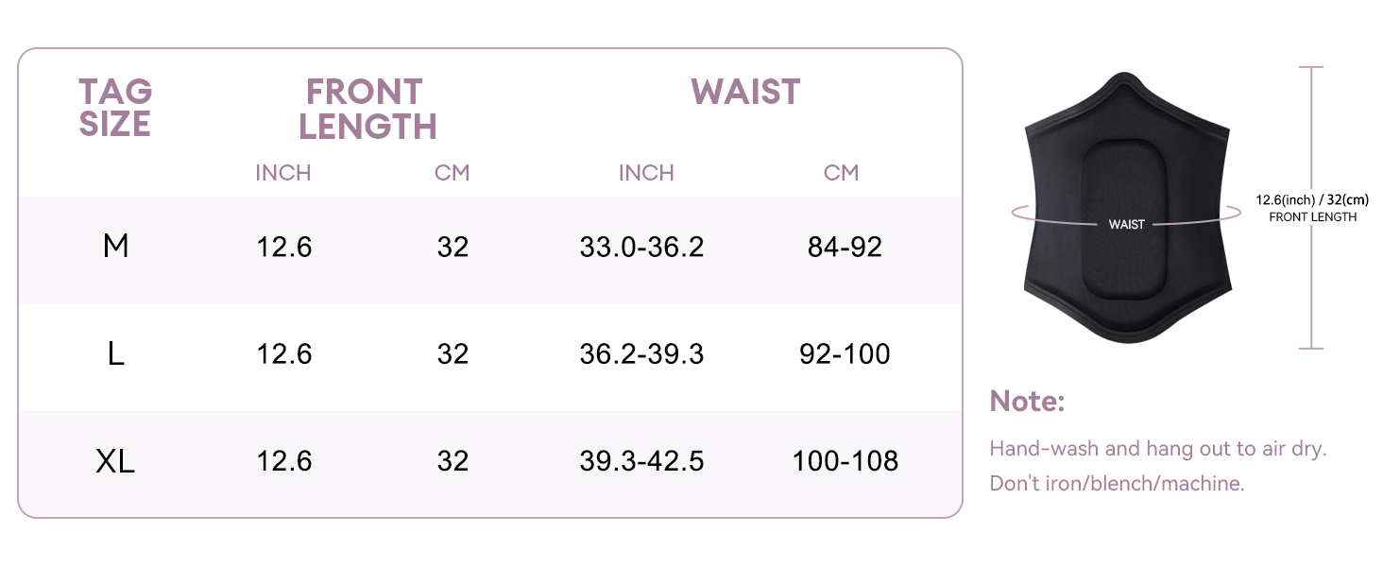Click the 36.2-39.3 waist inch value
The image size is (1383, 567).
(641, 354)
